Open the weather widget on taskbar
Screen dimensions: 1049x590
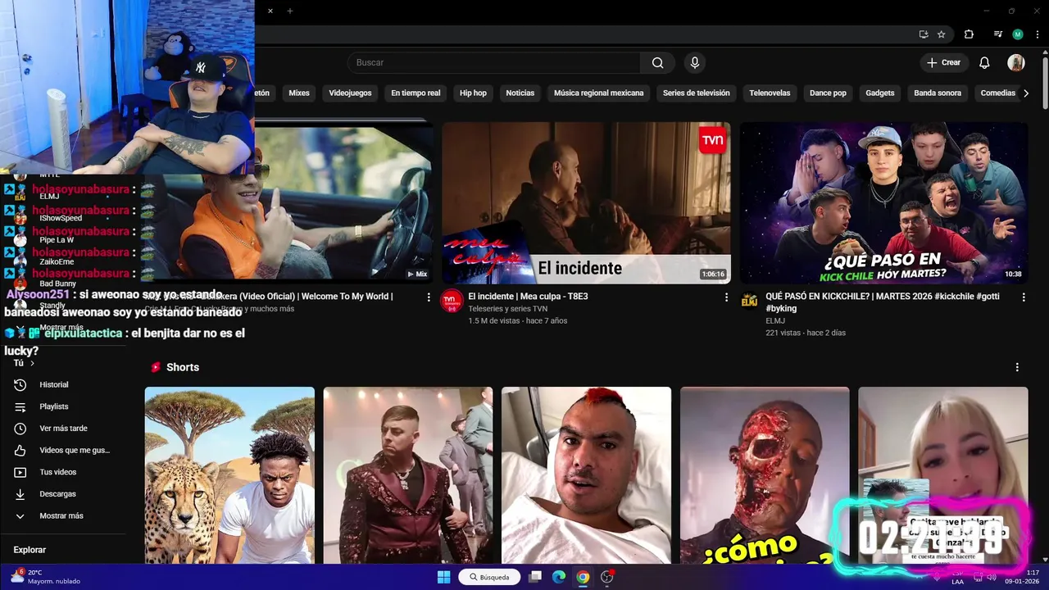point(46,577)
